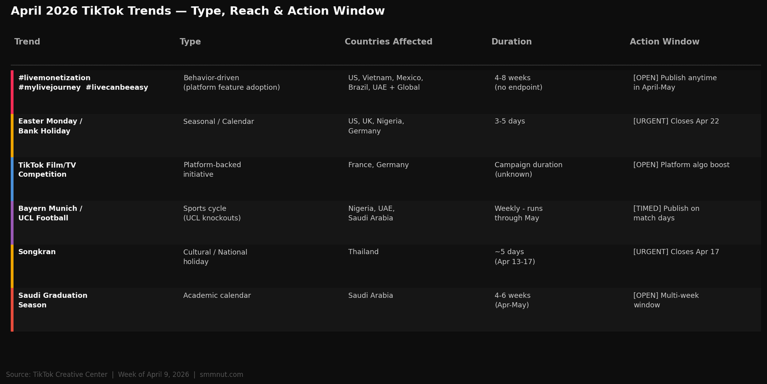Screen dimensions: 767x384
Task: Click the Action Window column header
Action: pyautogui.click(x=664, y=42)
